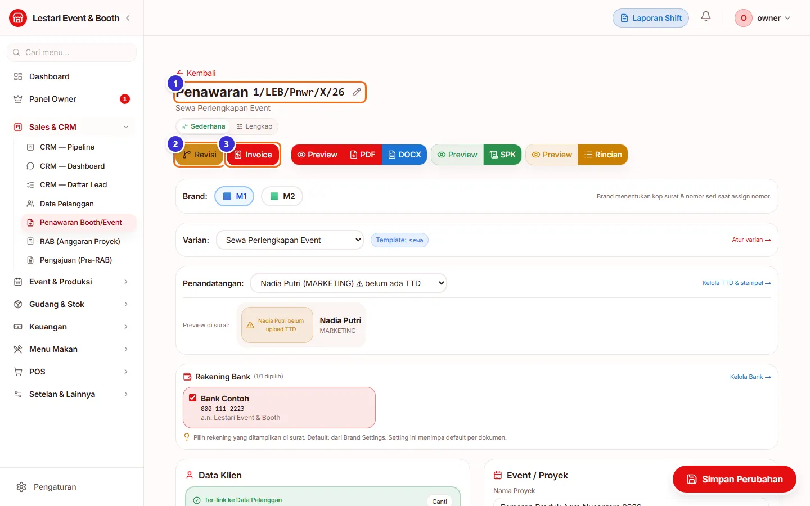Open Pengajuan (Pra-RAB) page
This screenshot has width=810, height=506.
tap(79, 260)
